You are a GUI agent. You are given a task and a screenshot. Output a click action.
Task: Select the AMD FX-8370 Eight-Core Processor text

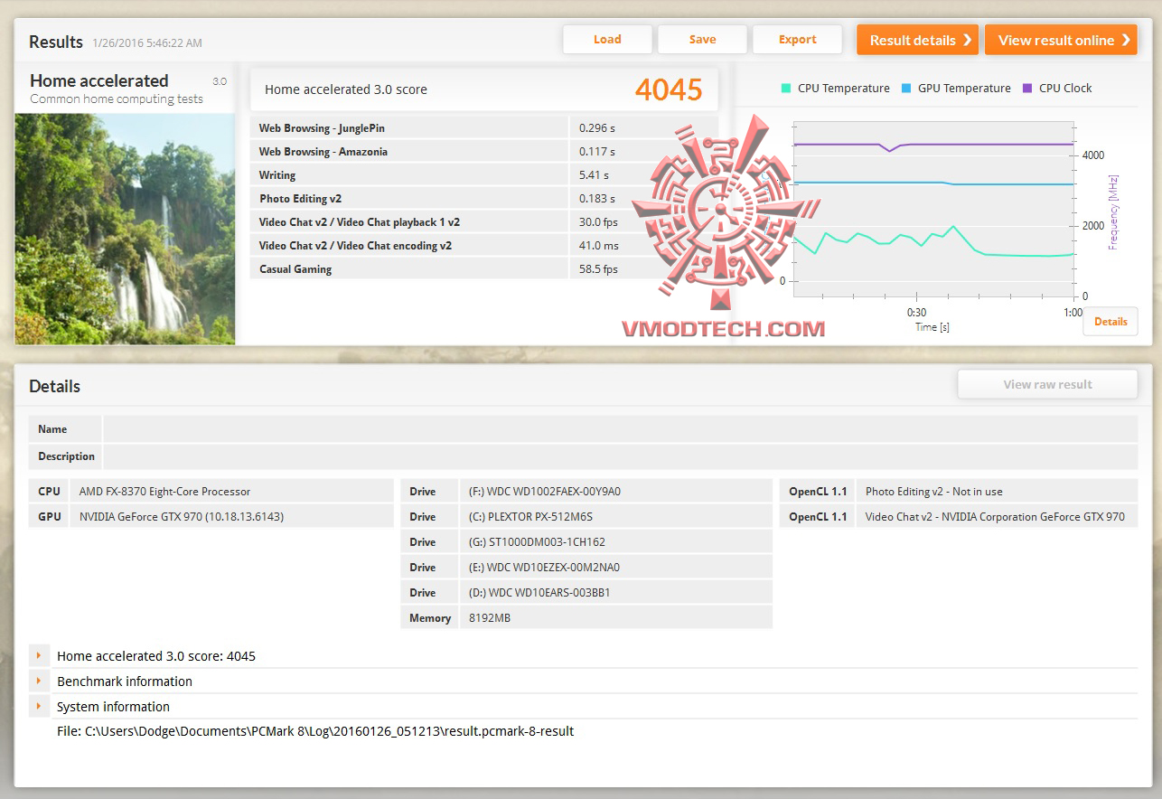point(165,492)
